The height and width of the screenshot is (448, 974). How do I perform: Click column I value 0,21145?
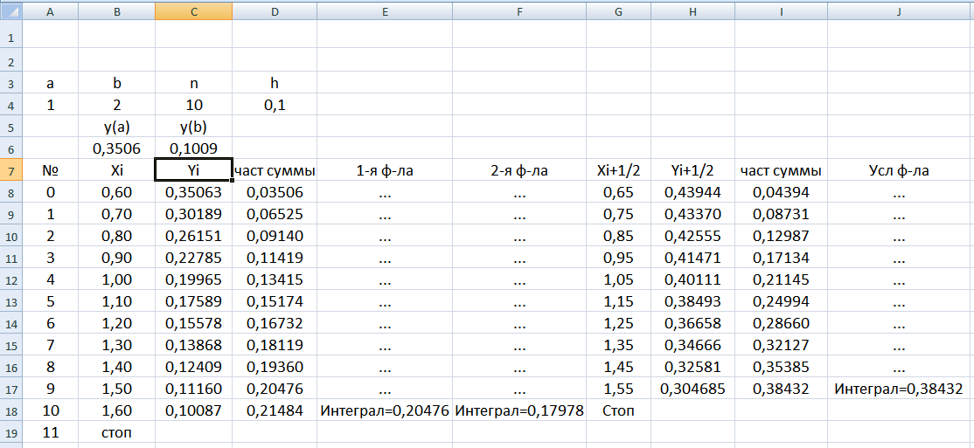781,279
